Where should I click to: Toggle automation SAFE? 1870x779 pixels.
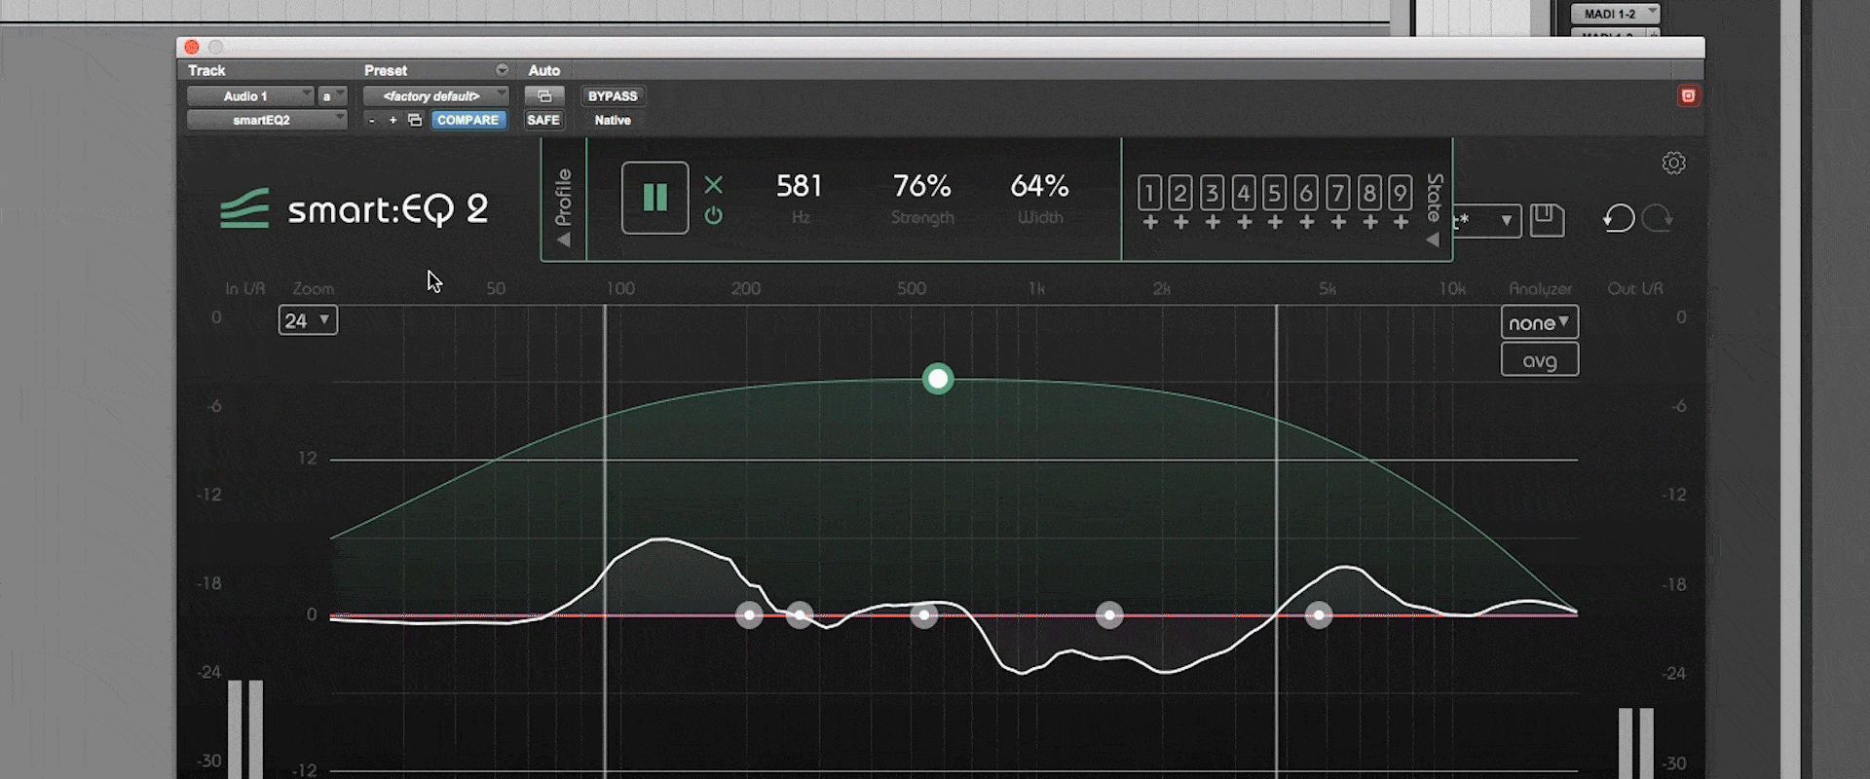pos(543,120)
